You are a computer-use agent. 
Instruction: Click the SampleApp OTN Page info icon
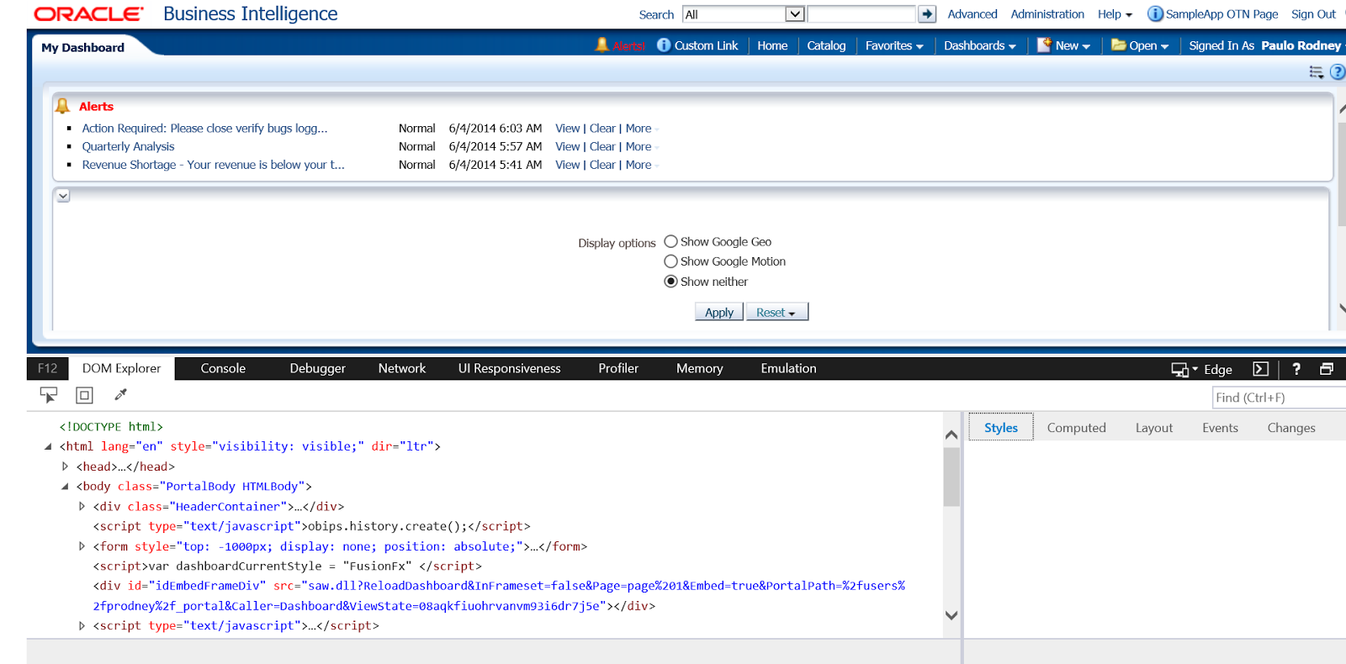coord(1155,14)
